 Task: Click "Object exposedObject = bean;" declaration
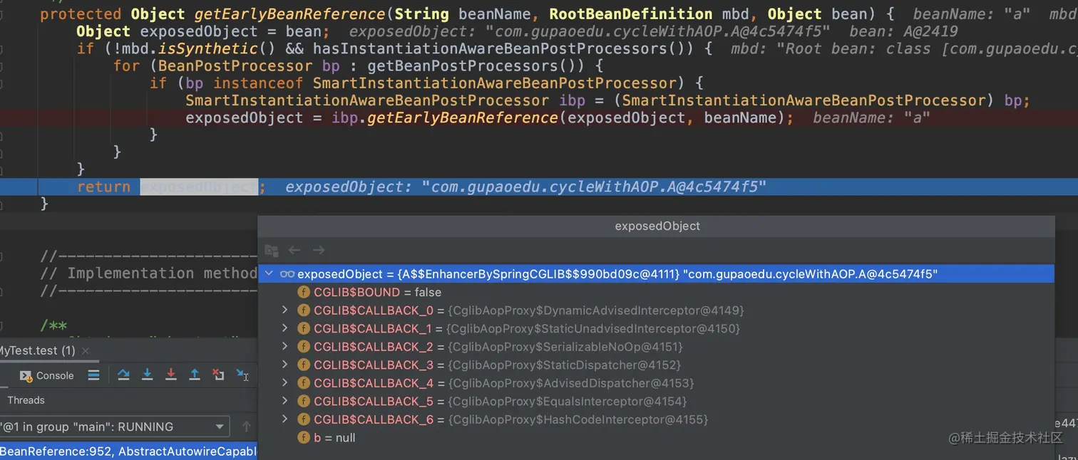[x=202, y=31]
